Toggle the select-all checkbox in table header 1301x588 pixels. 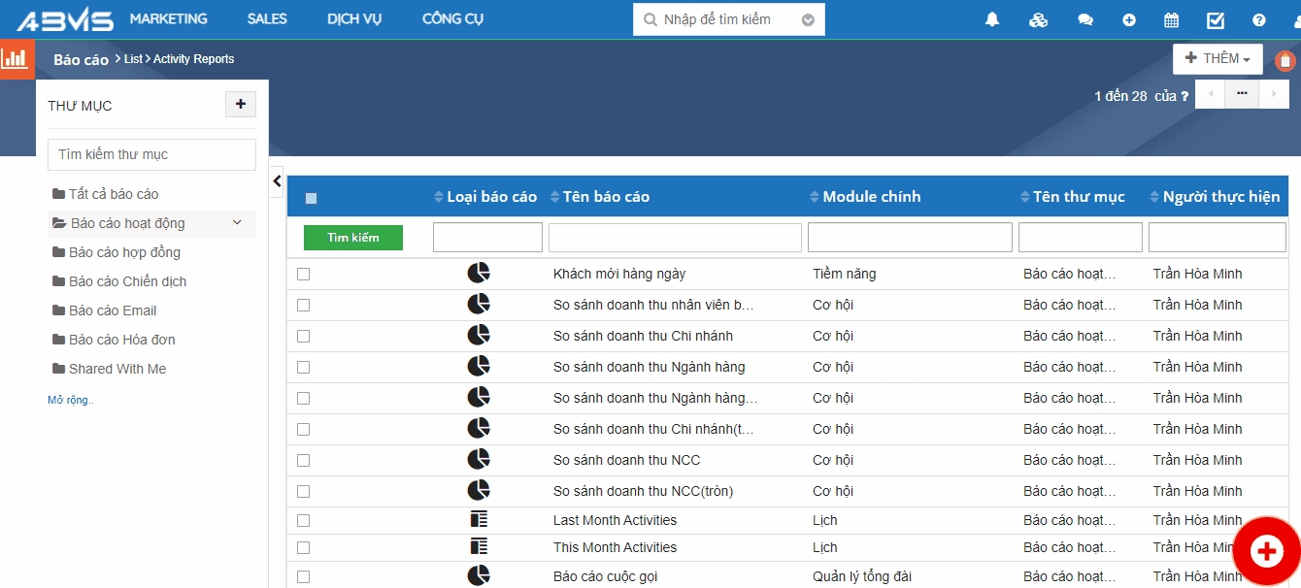click(311, 198)
